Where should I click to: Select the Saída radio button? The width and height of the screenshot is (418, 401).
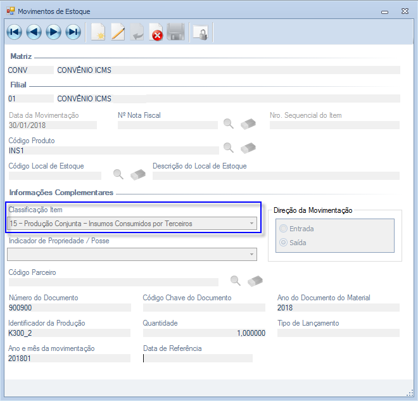(283, 243)
